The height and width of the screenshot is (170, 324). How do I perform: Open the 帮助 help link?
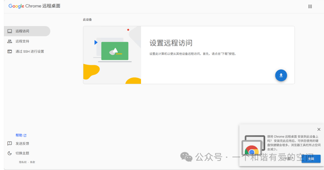[x=19, y=135]
